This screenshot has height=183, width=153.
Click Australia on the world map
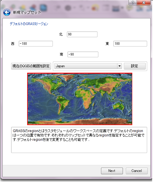click(x=119, y=106)
